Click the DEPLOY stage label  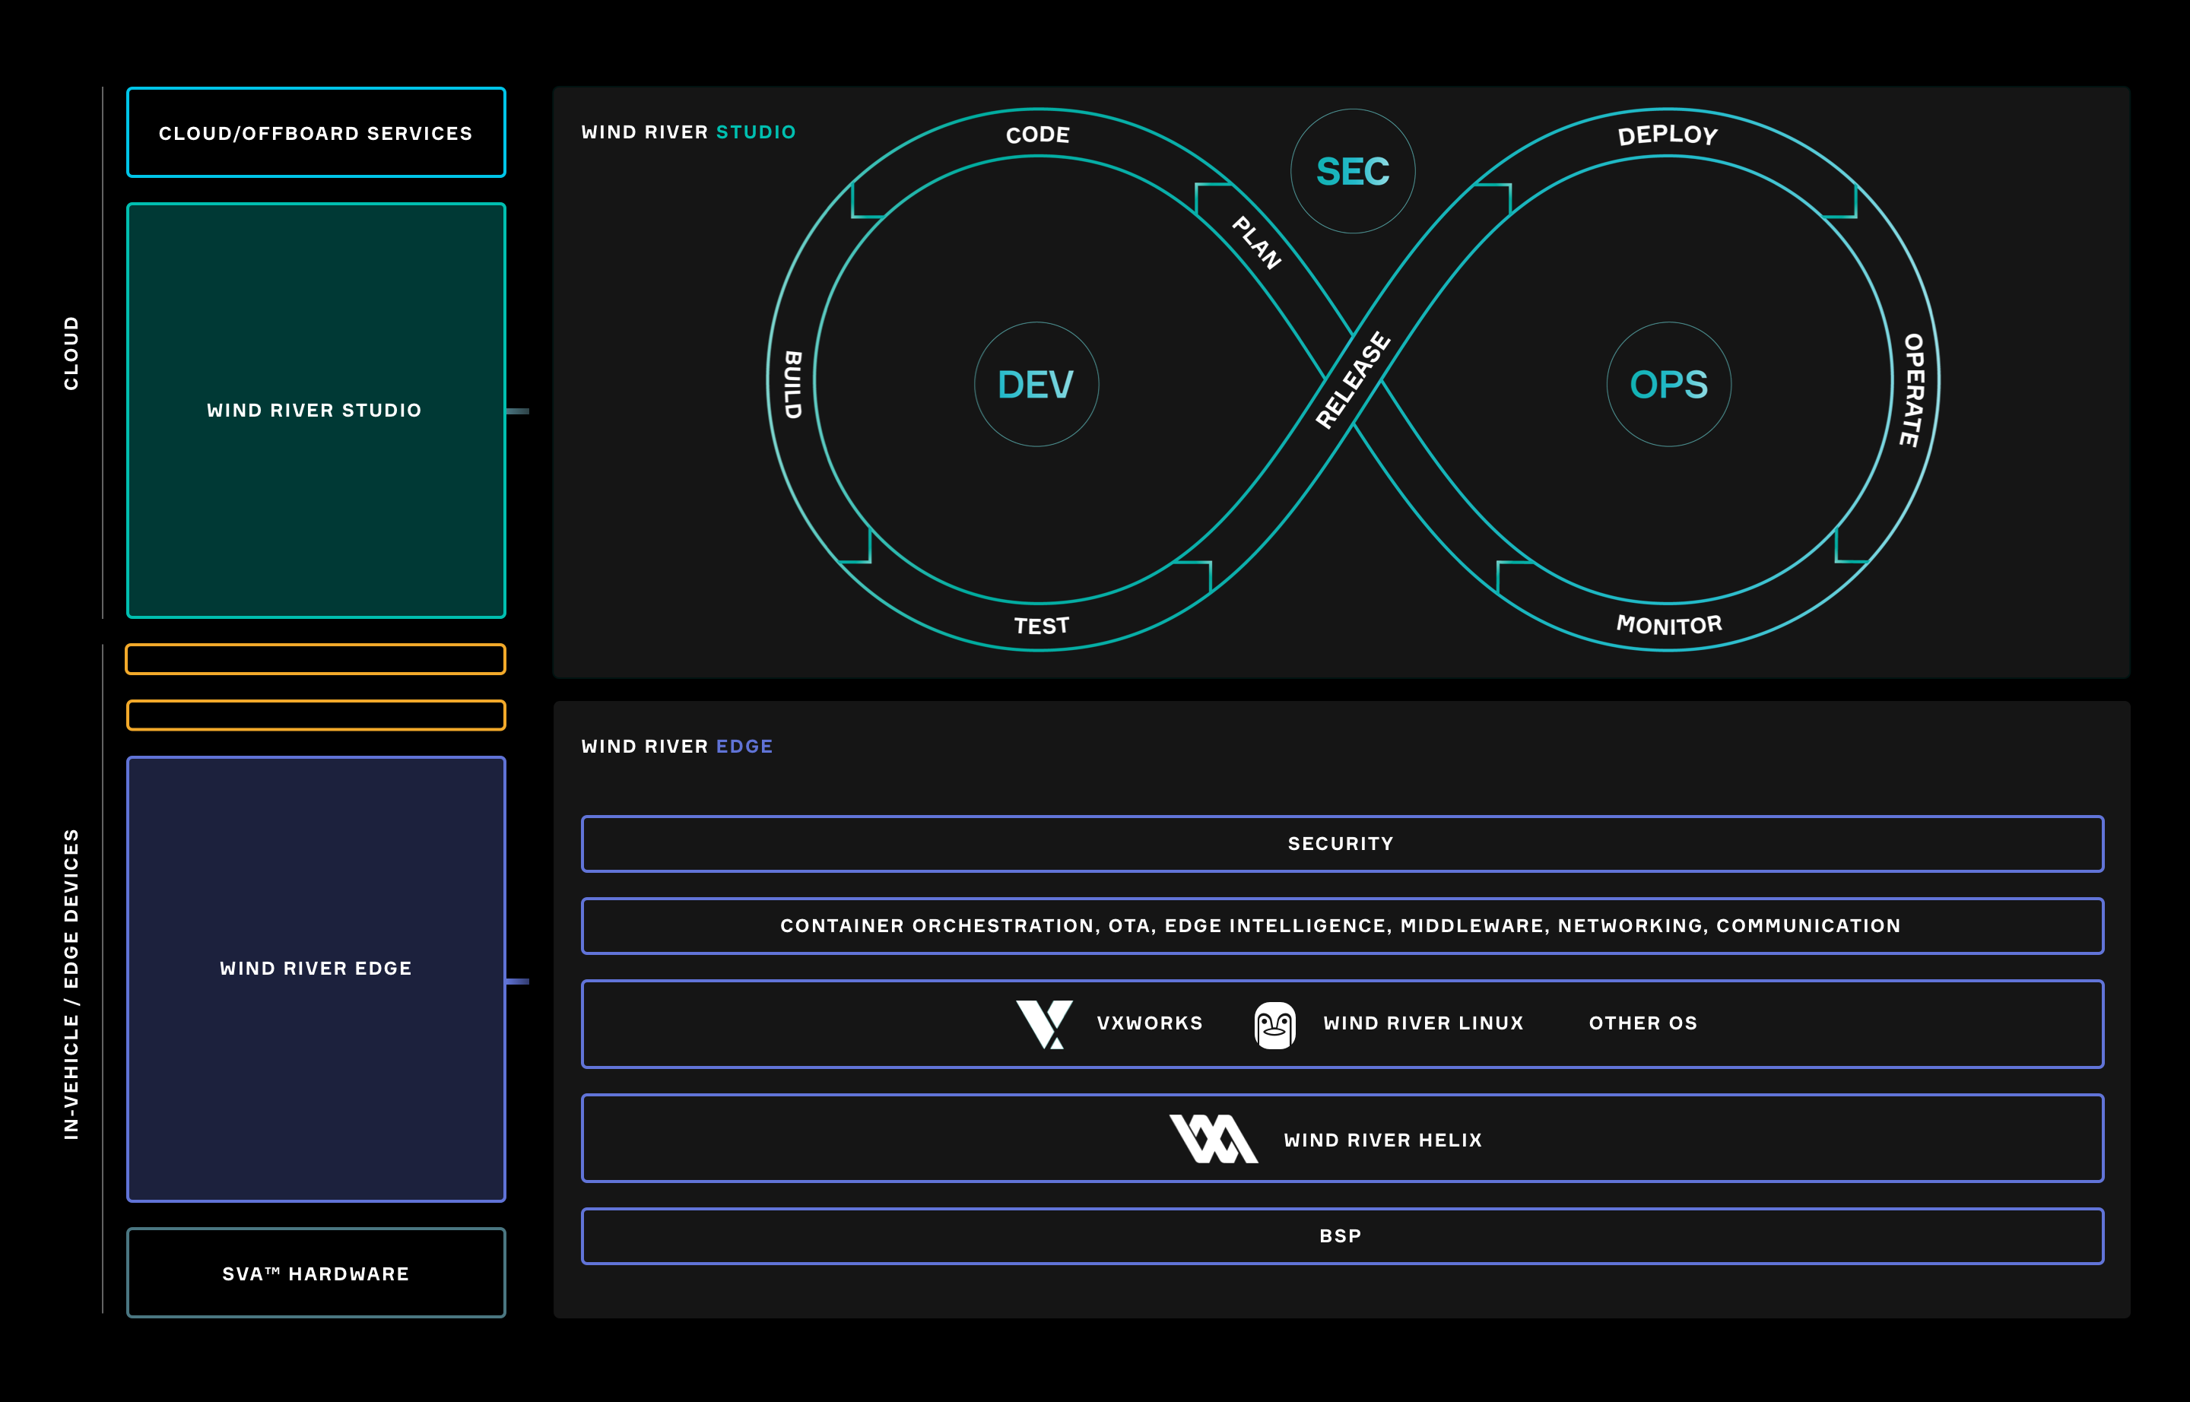(1668, 135)
